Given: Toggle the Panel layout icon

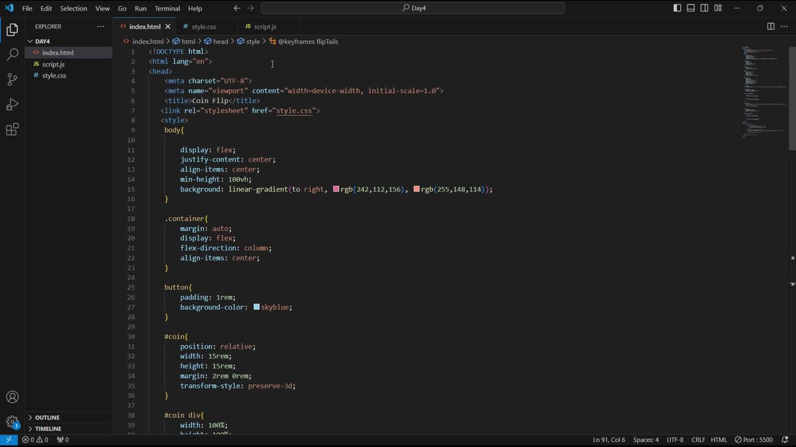Looking at the screenshot, I should click(691, 8).
